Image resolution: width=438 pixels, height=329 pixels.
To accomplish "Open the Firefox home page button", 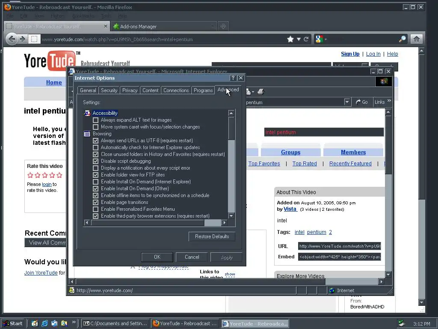I will [x=417, y=39].
